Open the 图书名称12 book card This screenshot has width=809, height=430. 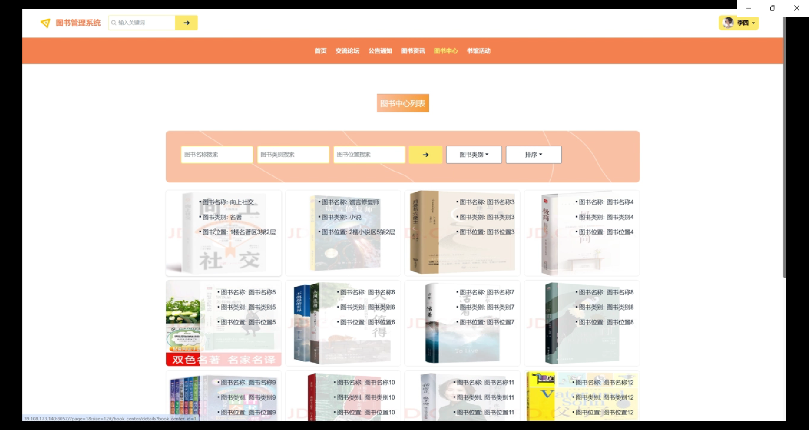[582, 396]
